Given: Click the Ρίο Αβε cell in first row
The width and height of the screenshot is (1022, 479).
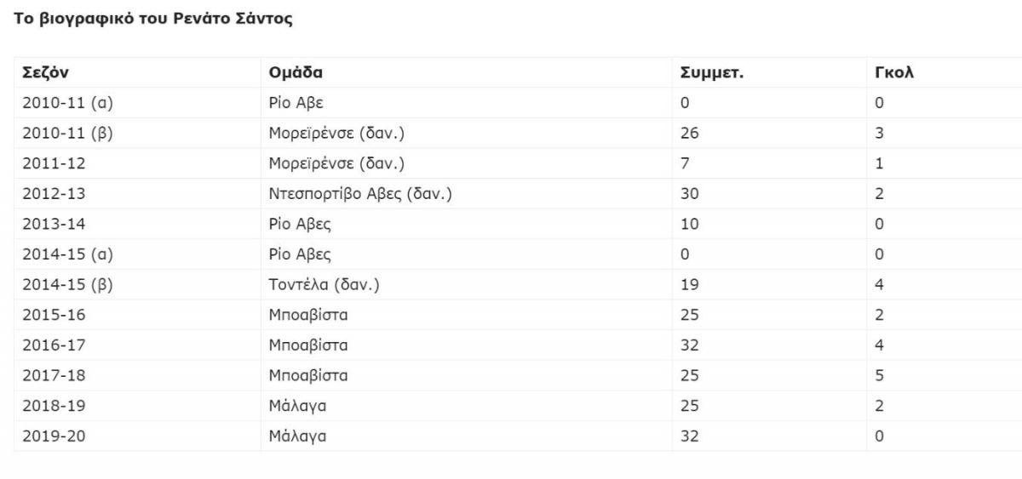Looking at the screenshot, I should click(467, 103).
